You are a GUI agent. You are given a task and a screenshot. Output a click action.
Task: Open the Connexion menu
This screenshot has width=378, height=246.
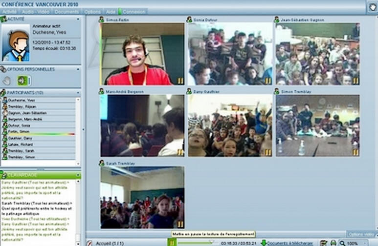coord(134,12)
